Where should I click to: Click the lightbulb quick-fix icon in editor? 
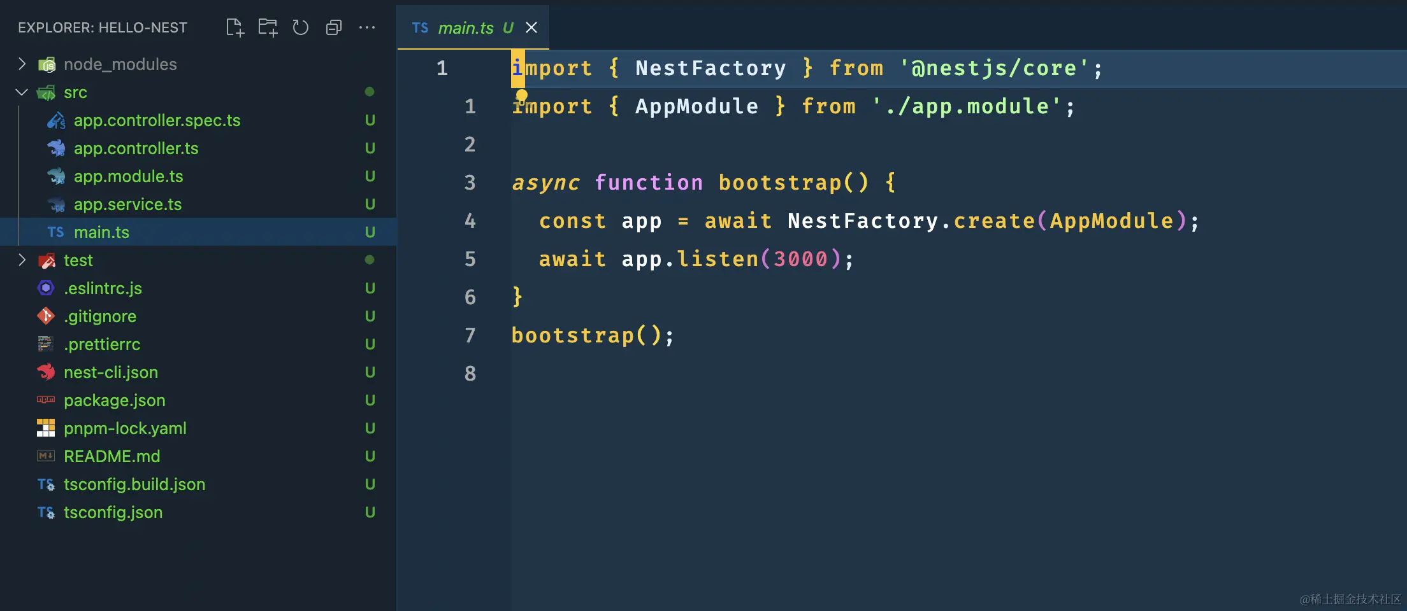522,96
